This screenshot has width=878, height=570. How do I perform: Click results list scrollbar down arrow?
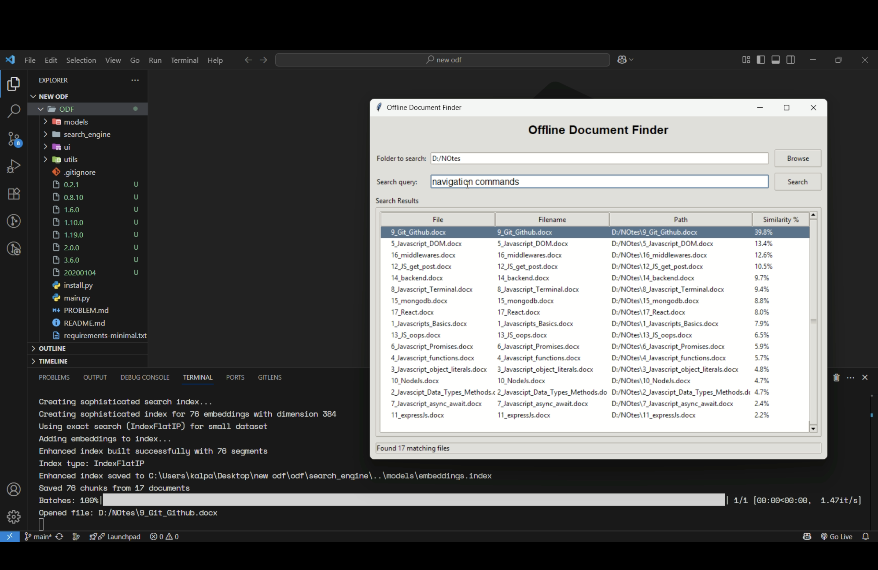point(813,428)
